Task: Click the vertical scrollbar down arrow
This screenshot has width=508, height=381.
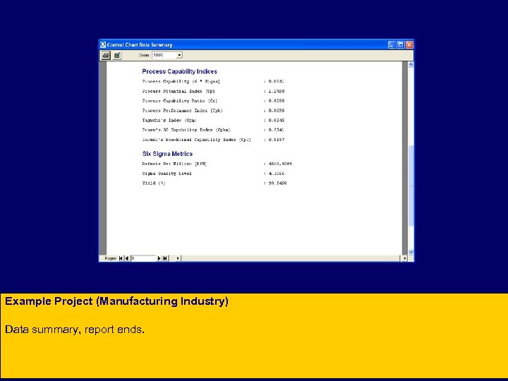Action: click(x=411, y=252)
